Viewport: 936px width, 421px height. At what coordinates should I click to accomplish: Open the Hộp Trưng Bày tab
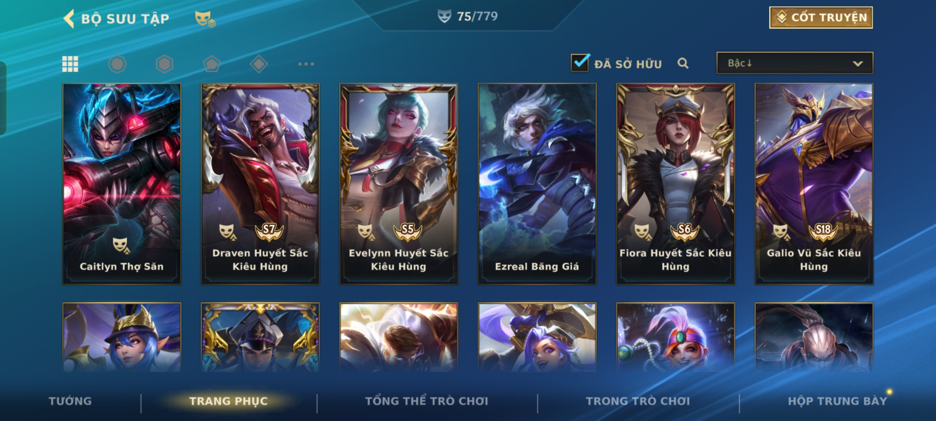(x=837, y=401)
